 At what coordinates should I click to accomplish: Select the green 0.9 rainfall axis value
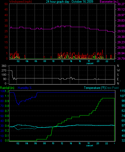tap(7, 101)
